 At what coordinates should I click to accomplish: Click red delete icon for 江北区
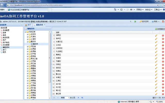[163, 45]
